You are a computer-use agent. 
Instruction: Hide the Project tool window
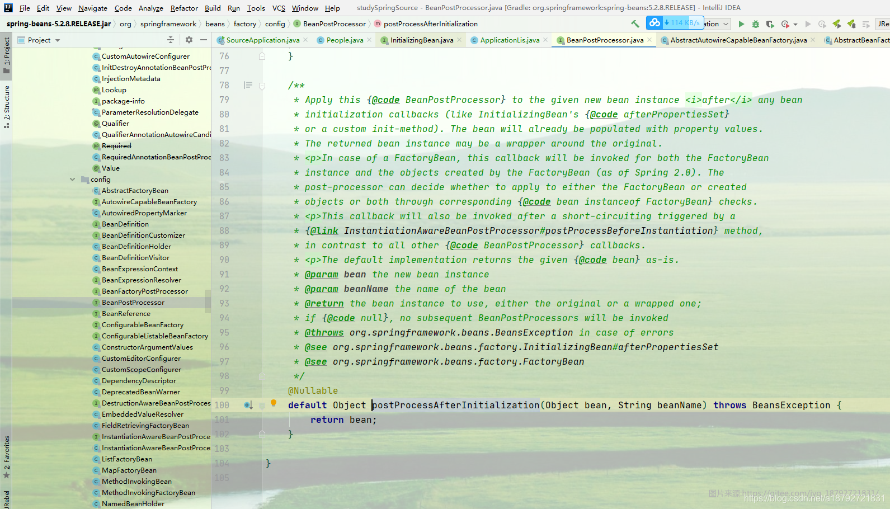click(x=204, y=40)
